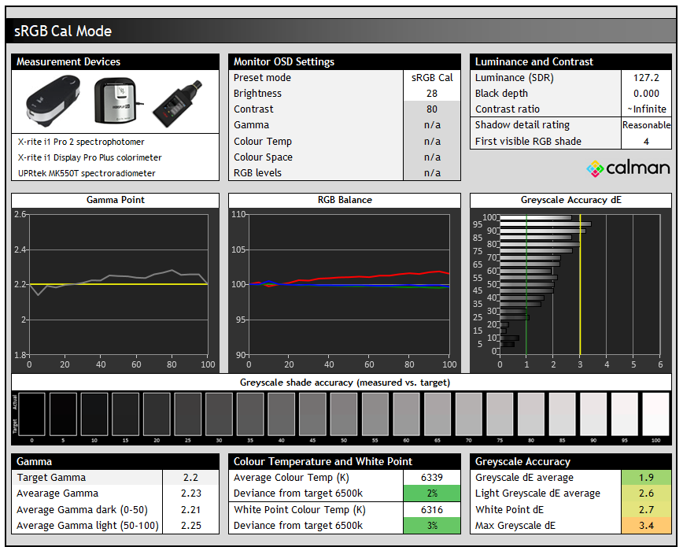
Task: Click the X-rite i1 Pro 2 spectrophotometer image
Action: click(52, 101)
